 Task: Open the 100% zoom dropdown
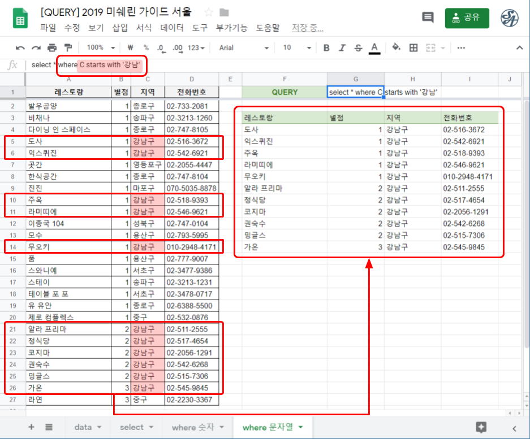click(101, 48)
